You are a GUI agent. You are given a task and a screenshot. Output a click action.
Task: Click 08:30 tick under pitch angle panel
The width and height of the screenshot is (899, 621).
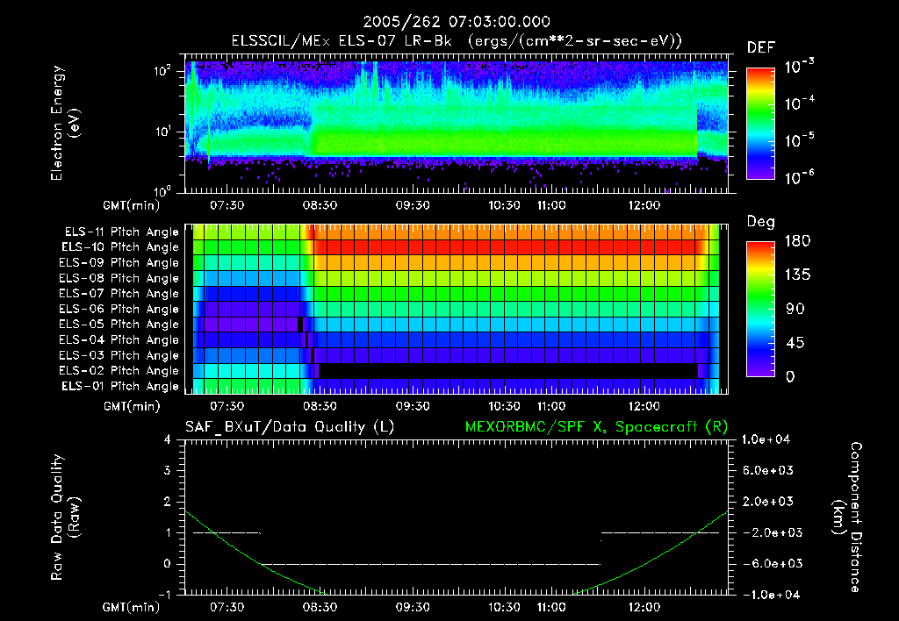click(x=320, y=406)
